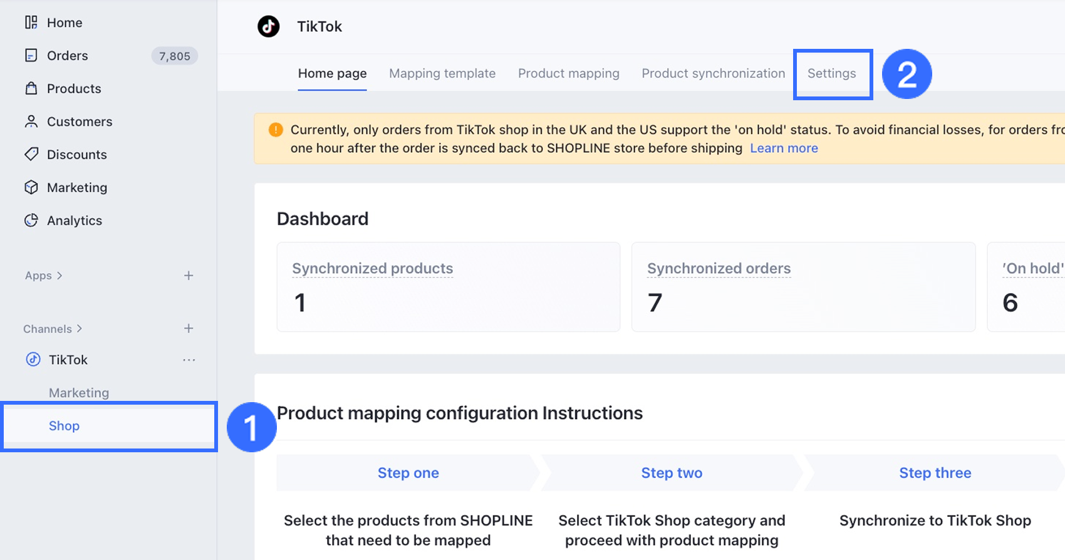Click the Discounts tag icon

pyautogui.click(x=31, y=154)
